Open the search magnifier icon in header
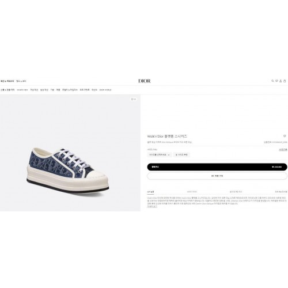Viewport: 288px width, 288px height. click(272, 81)
